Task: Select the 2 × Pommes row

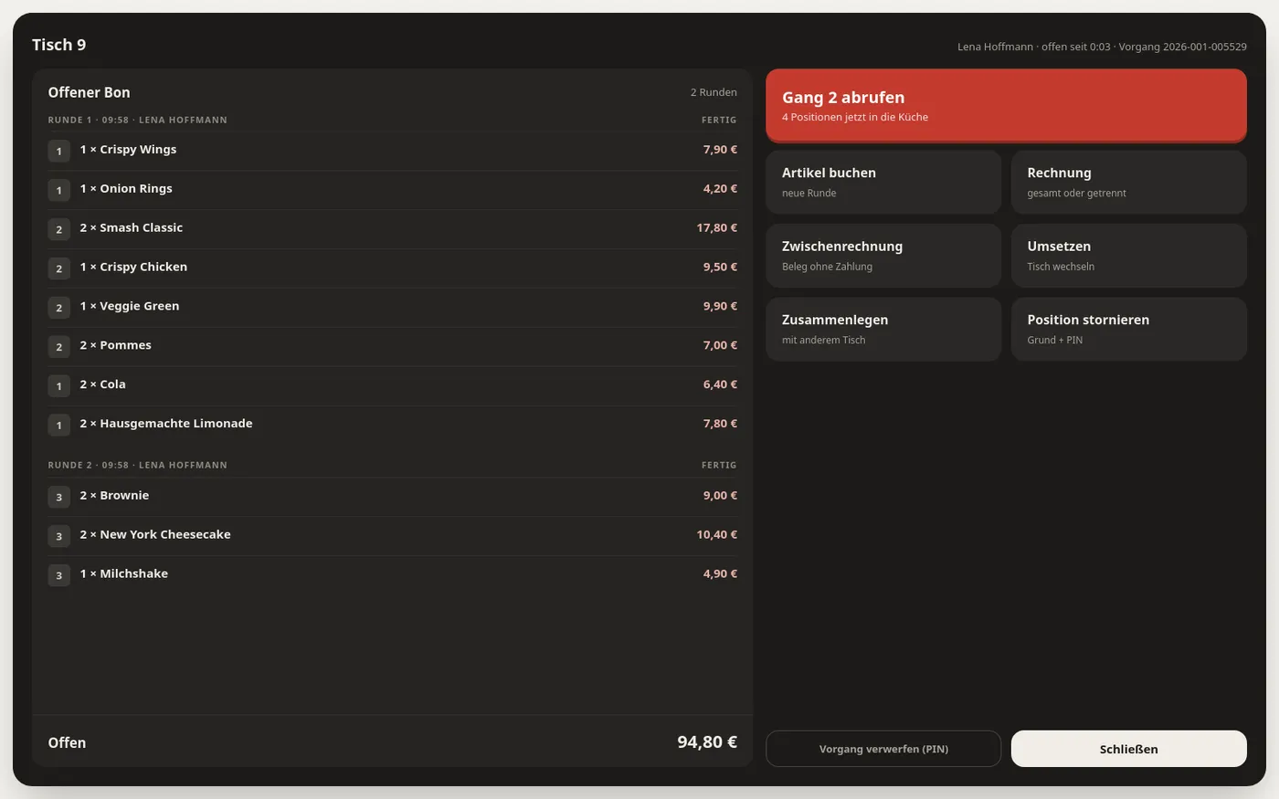Action: (392, 347)
